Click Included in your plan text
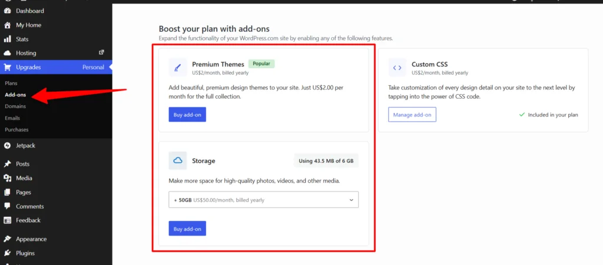 click(x=552, y=115)
